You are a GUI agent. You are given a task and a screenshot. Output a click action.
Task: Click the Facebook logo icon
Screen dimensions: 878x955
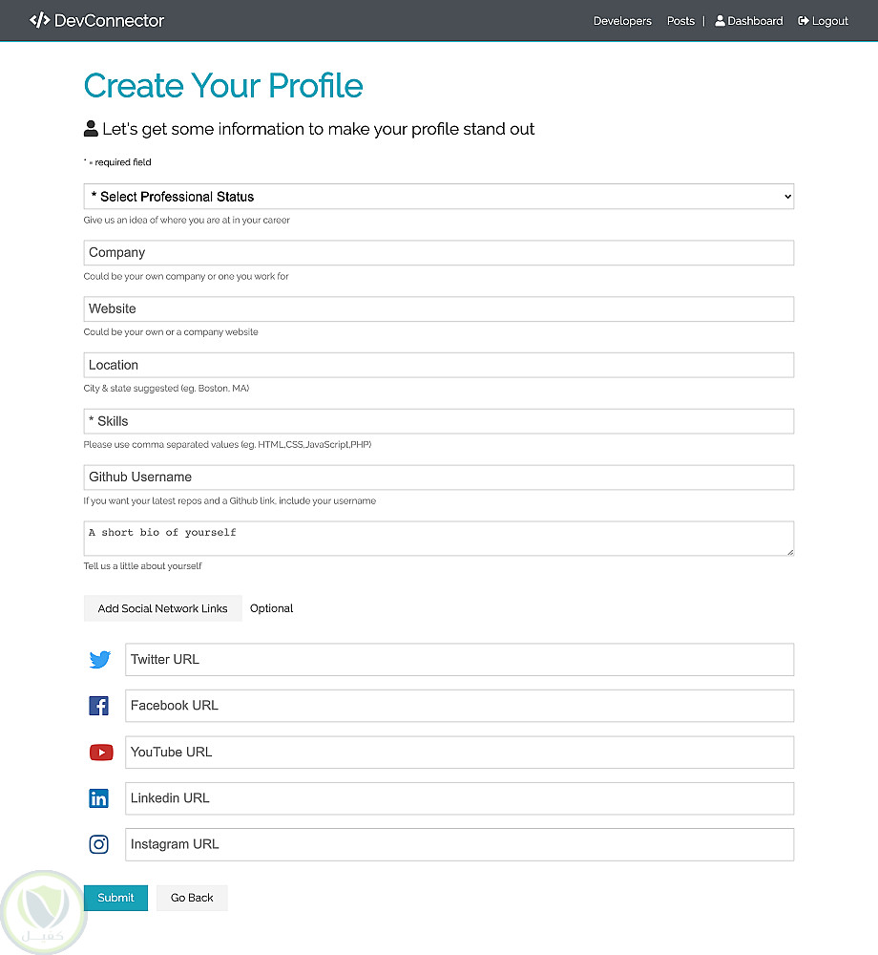click(98, 706)
